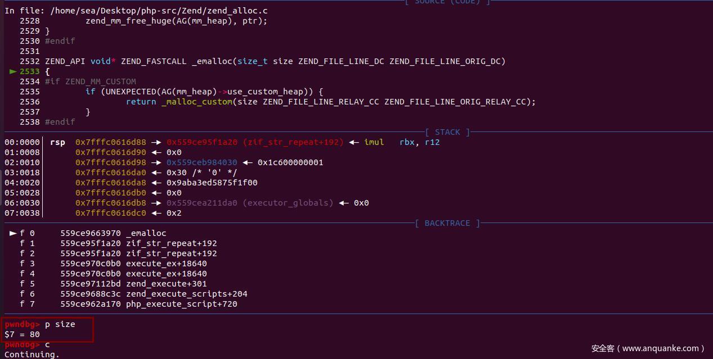Viewport: 713px width, 359px height.
Task: Click the arrow before executor_globals address
Action: click(156, 203)
